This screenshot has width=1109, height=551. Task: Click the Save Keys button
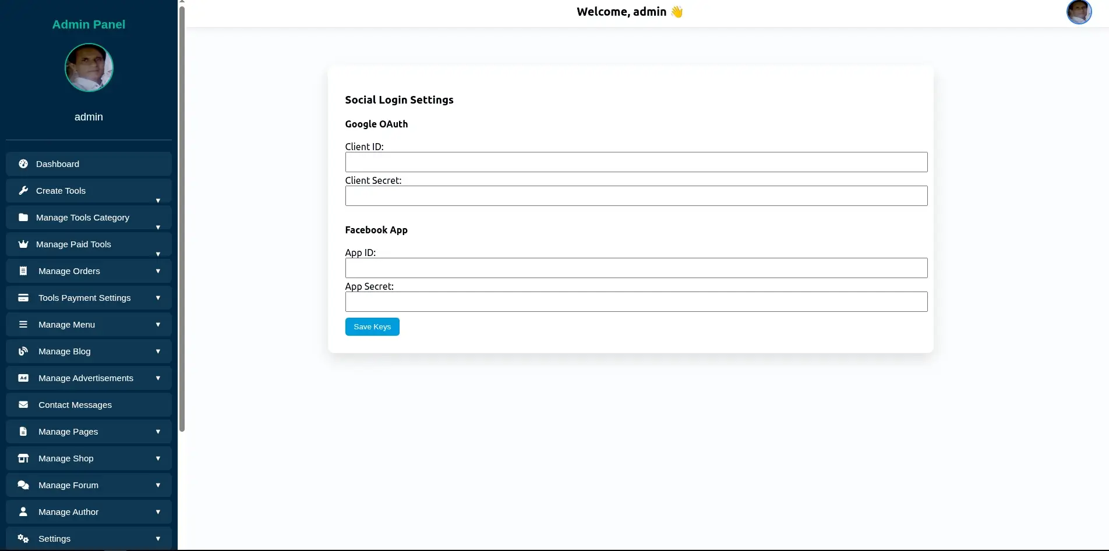(x=372, y=327)
